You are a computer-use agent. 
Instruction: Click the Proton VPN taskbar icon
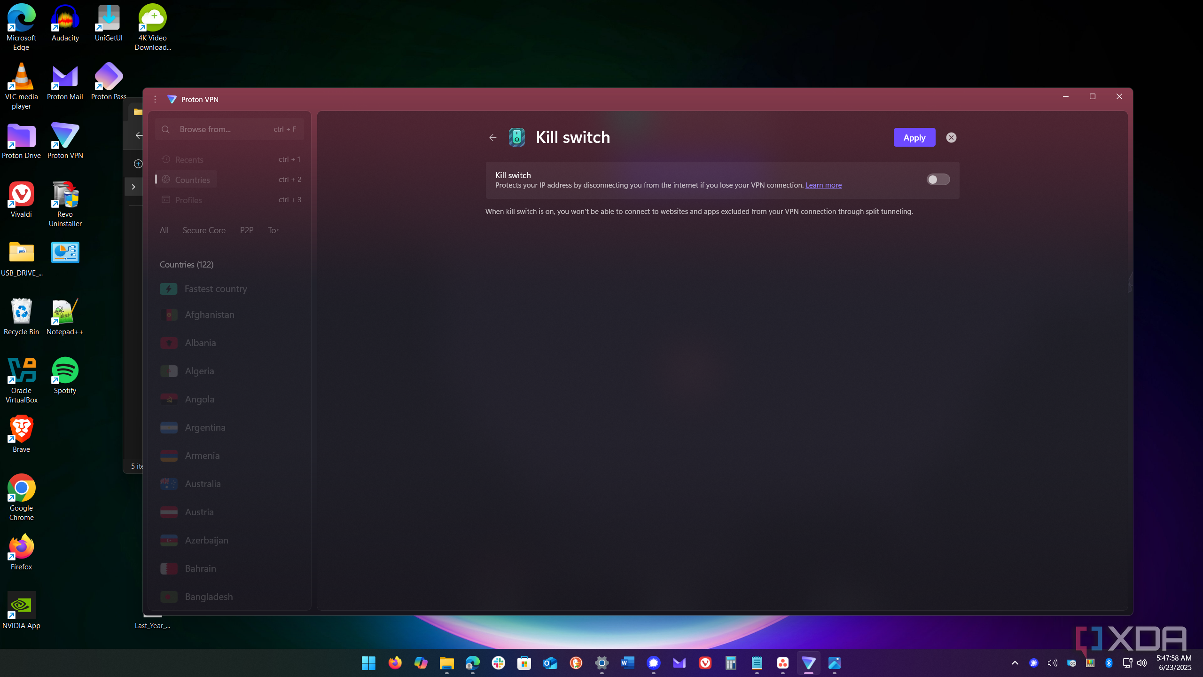click(808, 663)
